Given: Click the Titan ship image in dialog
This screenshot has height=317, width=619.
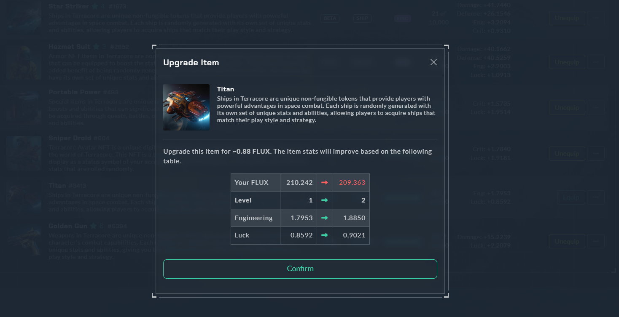Looking at the screenshot, I should coord(186,107).
